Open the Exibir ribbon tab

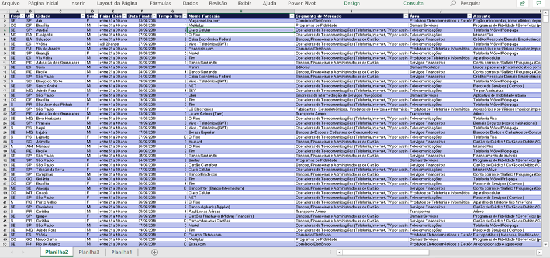coord(244,4)
